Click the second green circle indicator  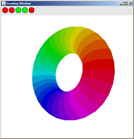click(x=25, y=10)
